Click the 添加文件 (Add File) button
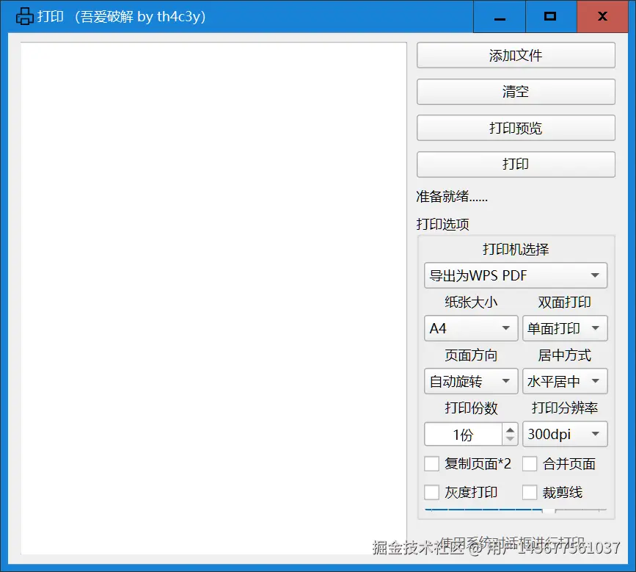Image resolution: width=636 pixels, height=572 pixels. 515,55
